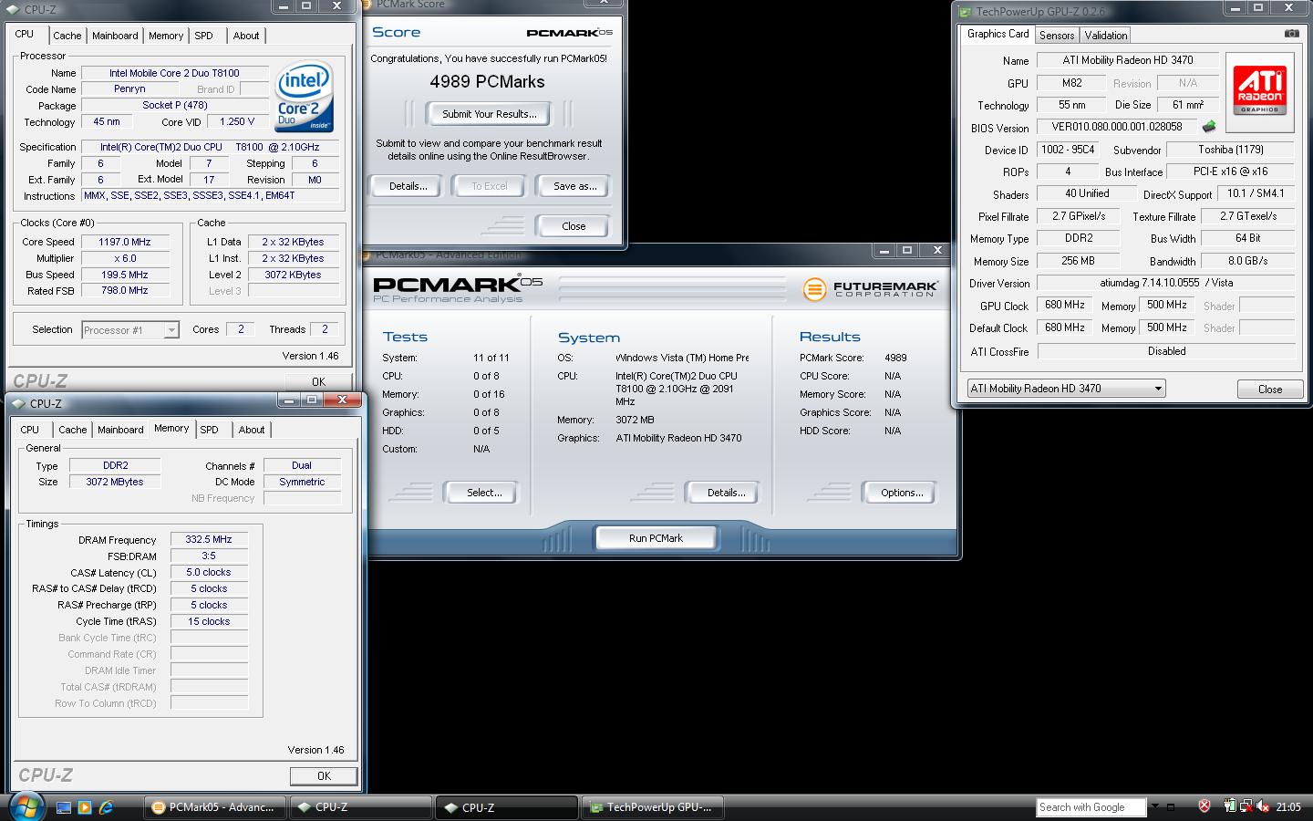This screenshot has height=821, width=1313.
Task: Click To Excel button in Score dialog
Action: [490, 186]
